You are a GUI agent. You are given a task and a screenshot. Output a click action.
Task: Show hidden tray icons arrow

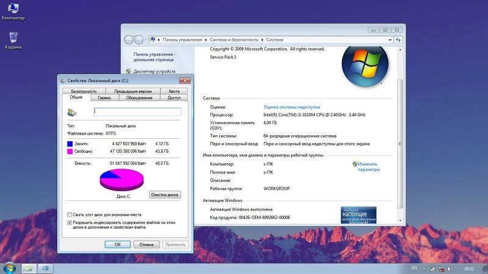coord(424,269)
